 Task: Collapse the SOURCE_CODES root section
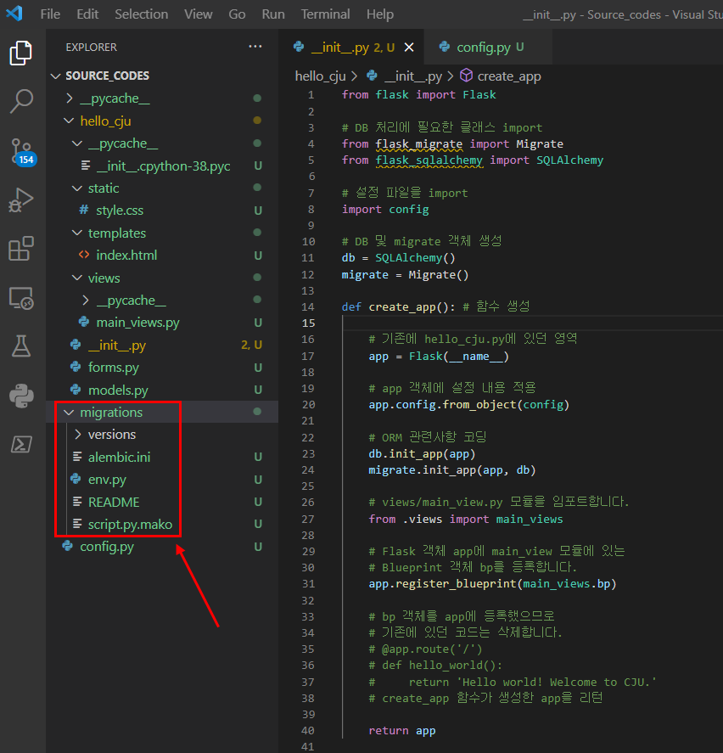point(56,76)
